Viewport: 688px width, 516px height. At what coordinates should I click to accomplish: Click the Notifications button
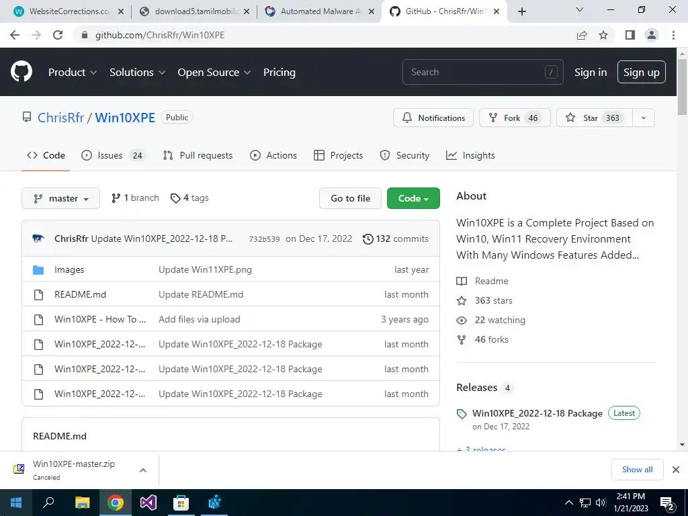(433, 118)
